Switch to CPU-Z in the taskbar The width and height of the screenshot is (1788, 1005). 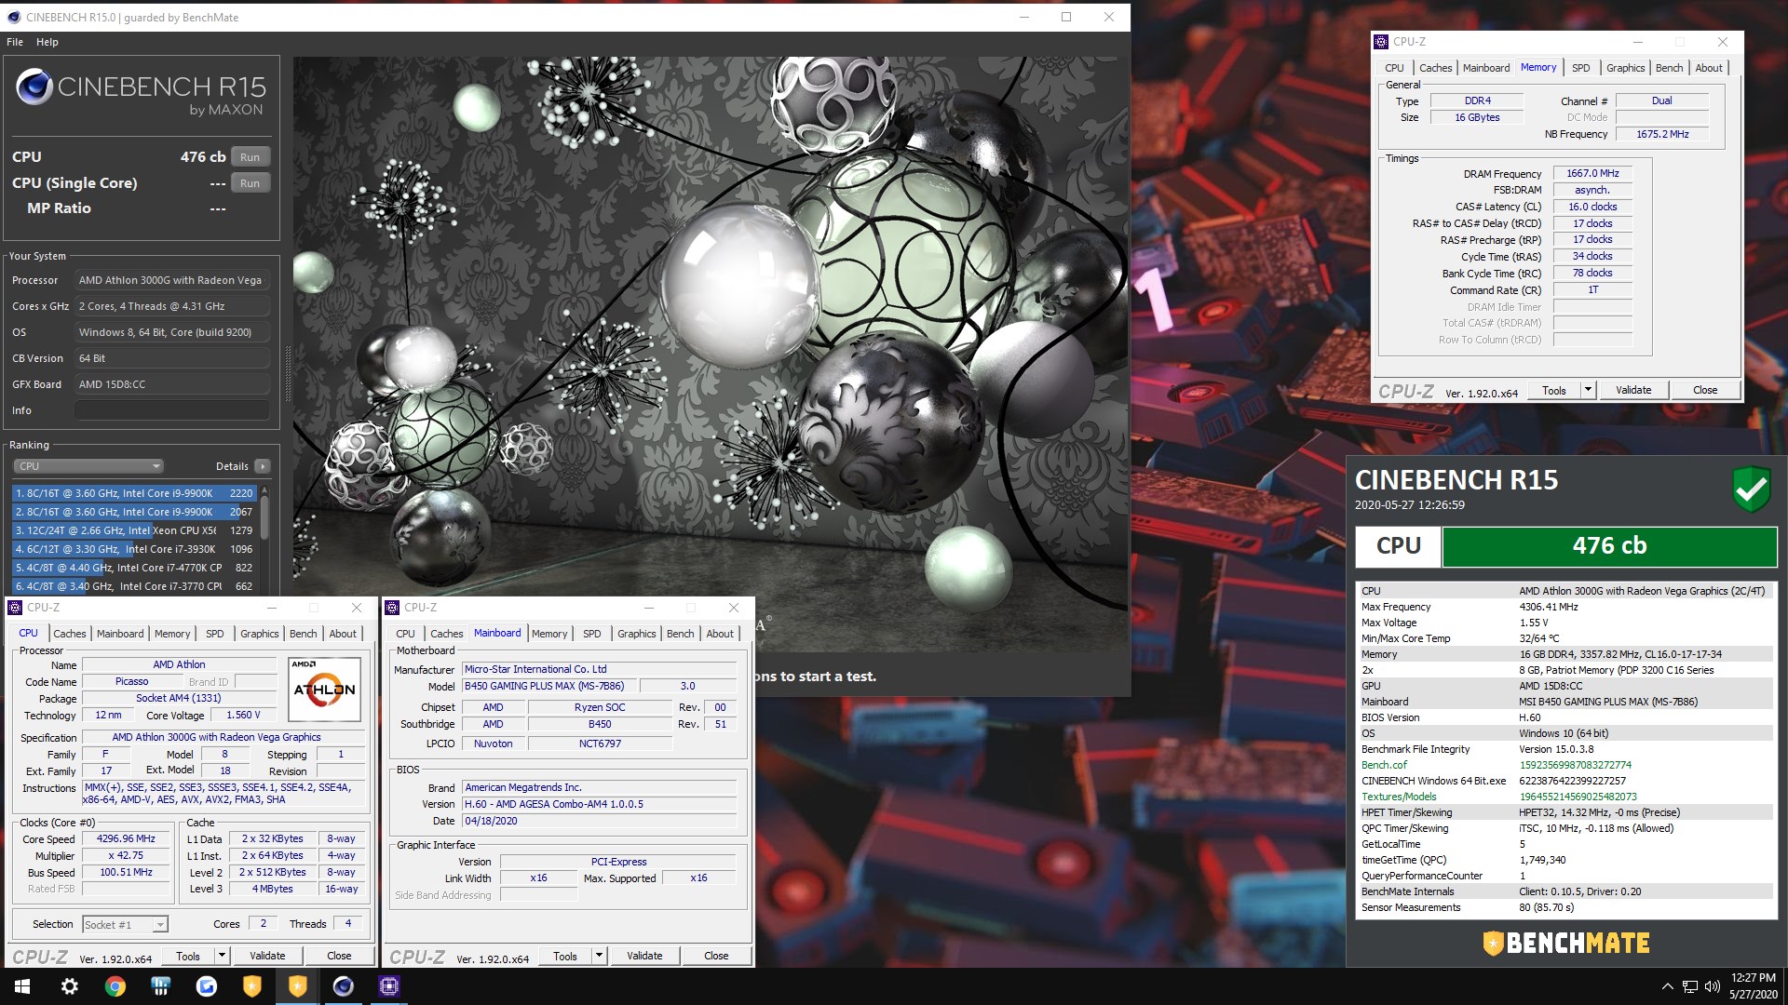388,986
